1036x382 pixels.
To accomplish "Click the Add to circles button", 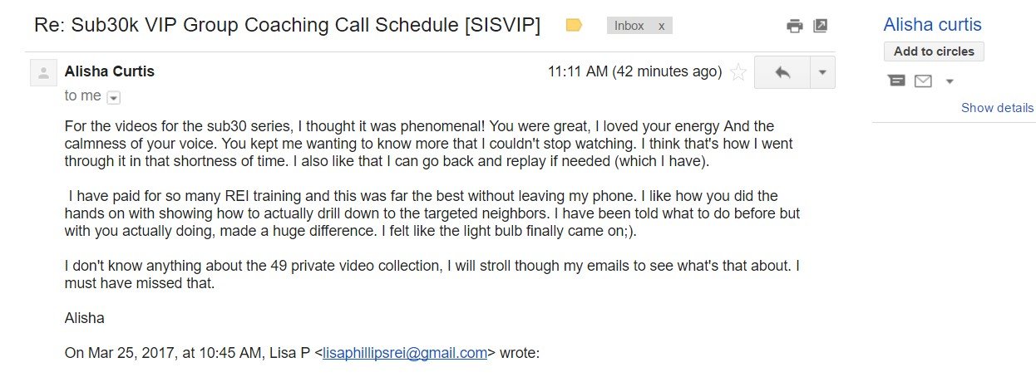I will coord(934,51).
